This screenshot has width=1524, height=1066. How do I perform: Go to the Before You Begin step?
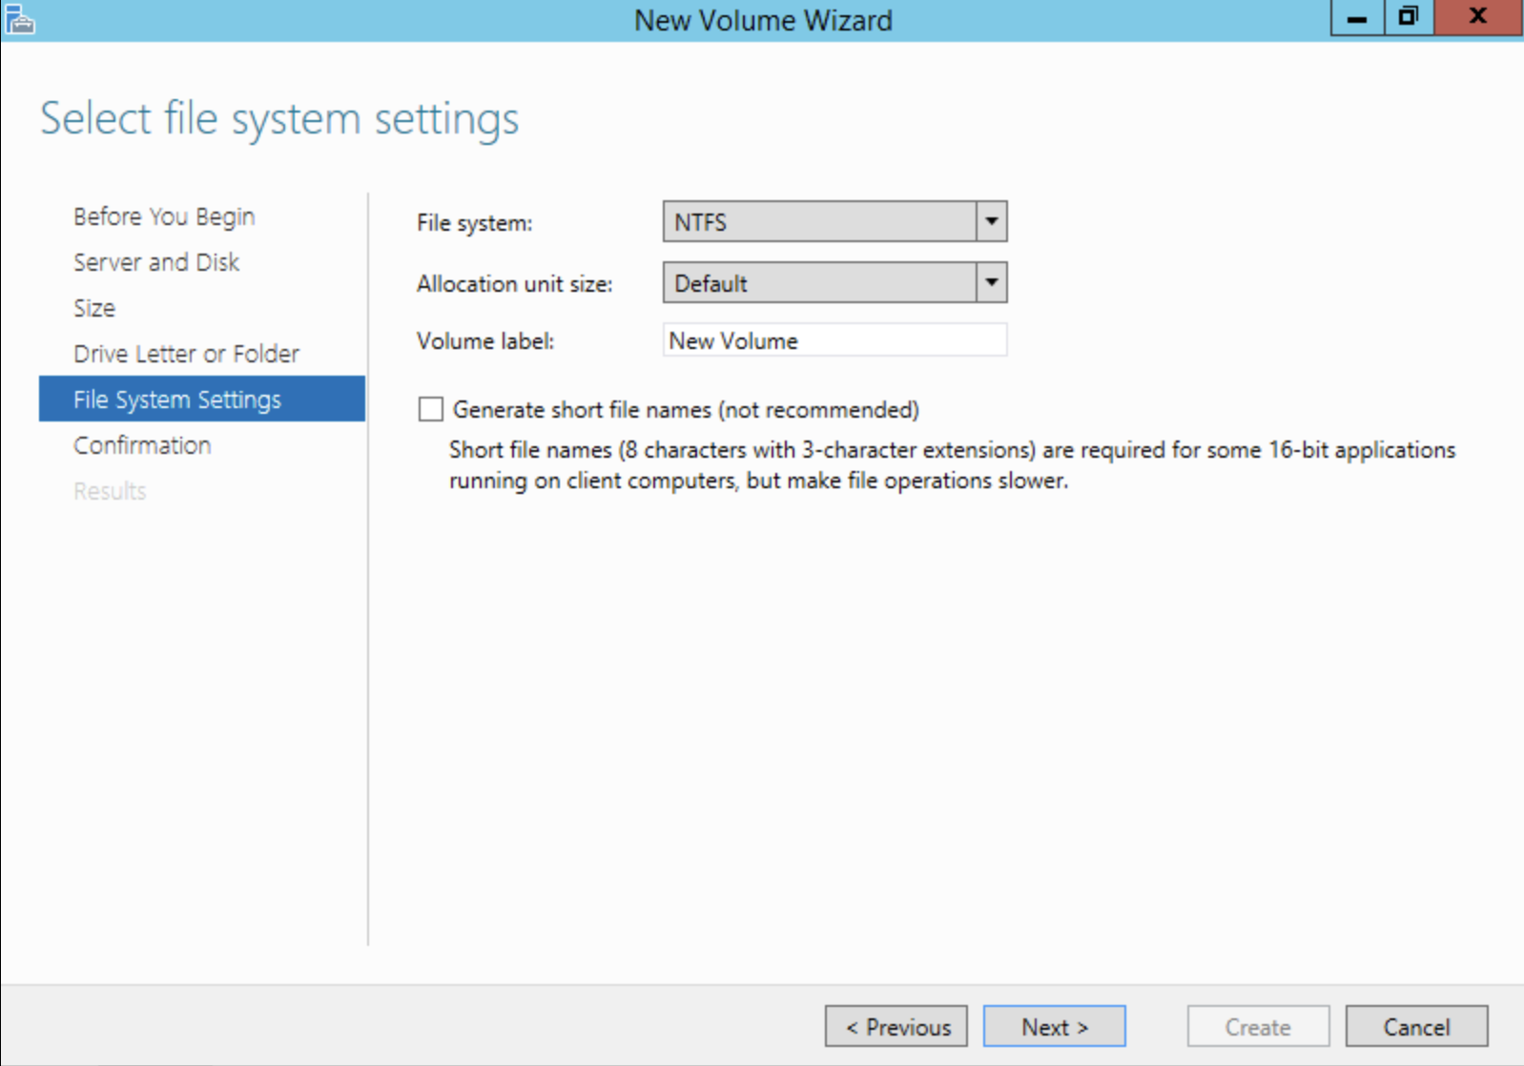click(164, 216)
